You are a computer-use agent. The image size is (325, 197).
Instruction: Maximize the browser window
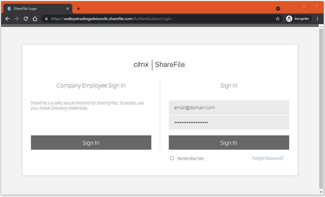tap(304, 6)
